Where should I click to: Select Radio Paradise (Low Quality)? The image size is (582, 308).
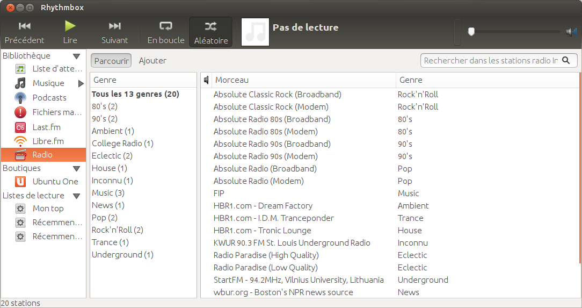click(x=390, y=268)
